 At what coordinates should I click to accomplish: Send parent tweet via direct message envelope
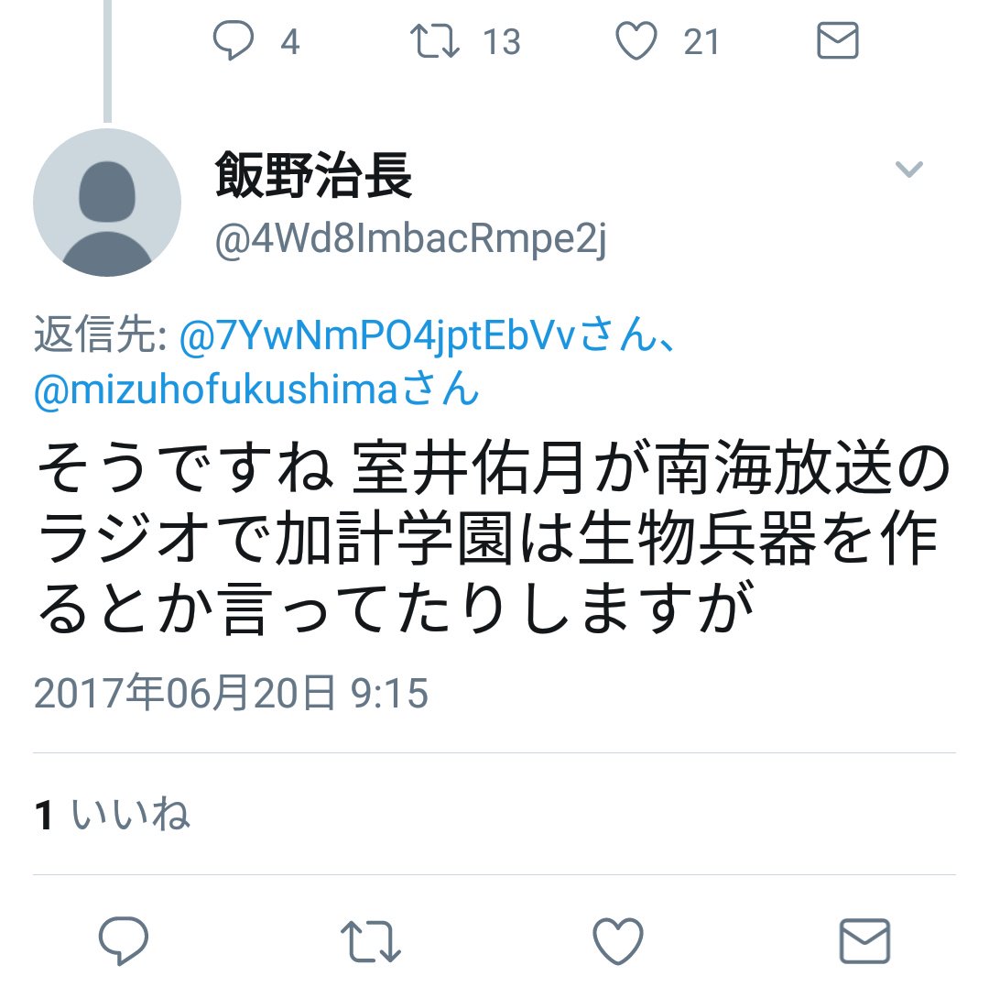pos(837,40)
